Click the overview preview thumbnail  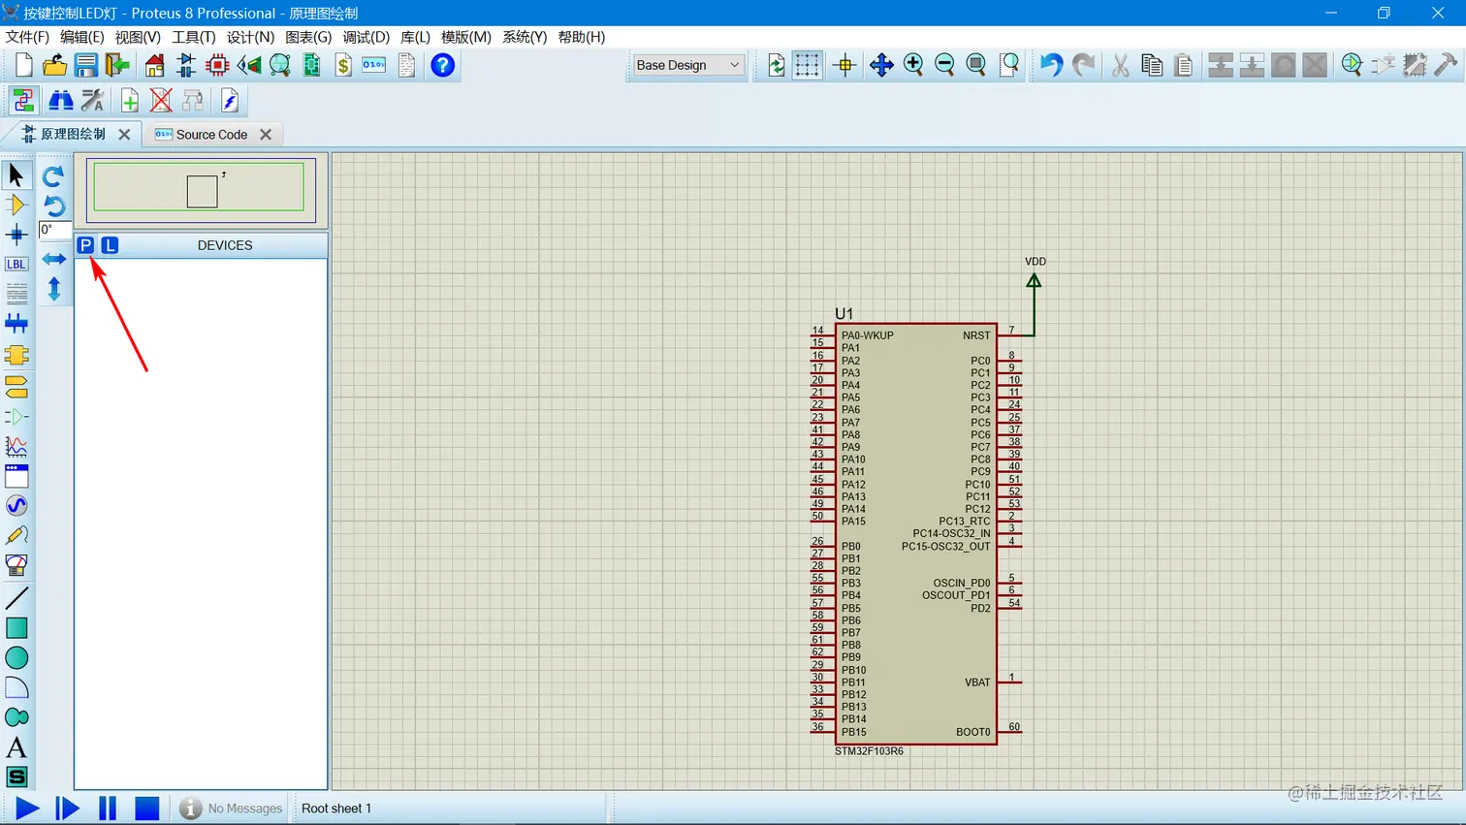[x=200, y=189]
